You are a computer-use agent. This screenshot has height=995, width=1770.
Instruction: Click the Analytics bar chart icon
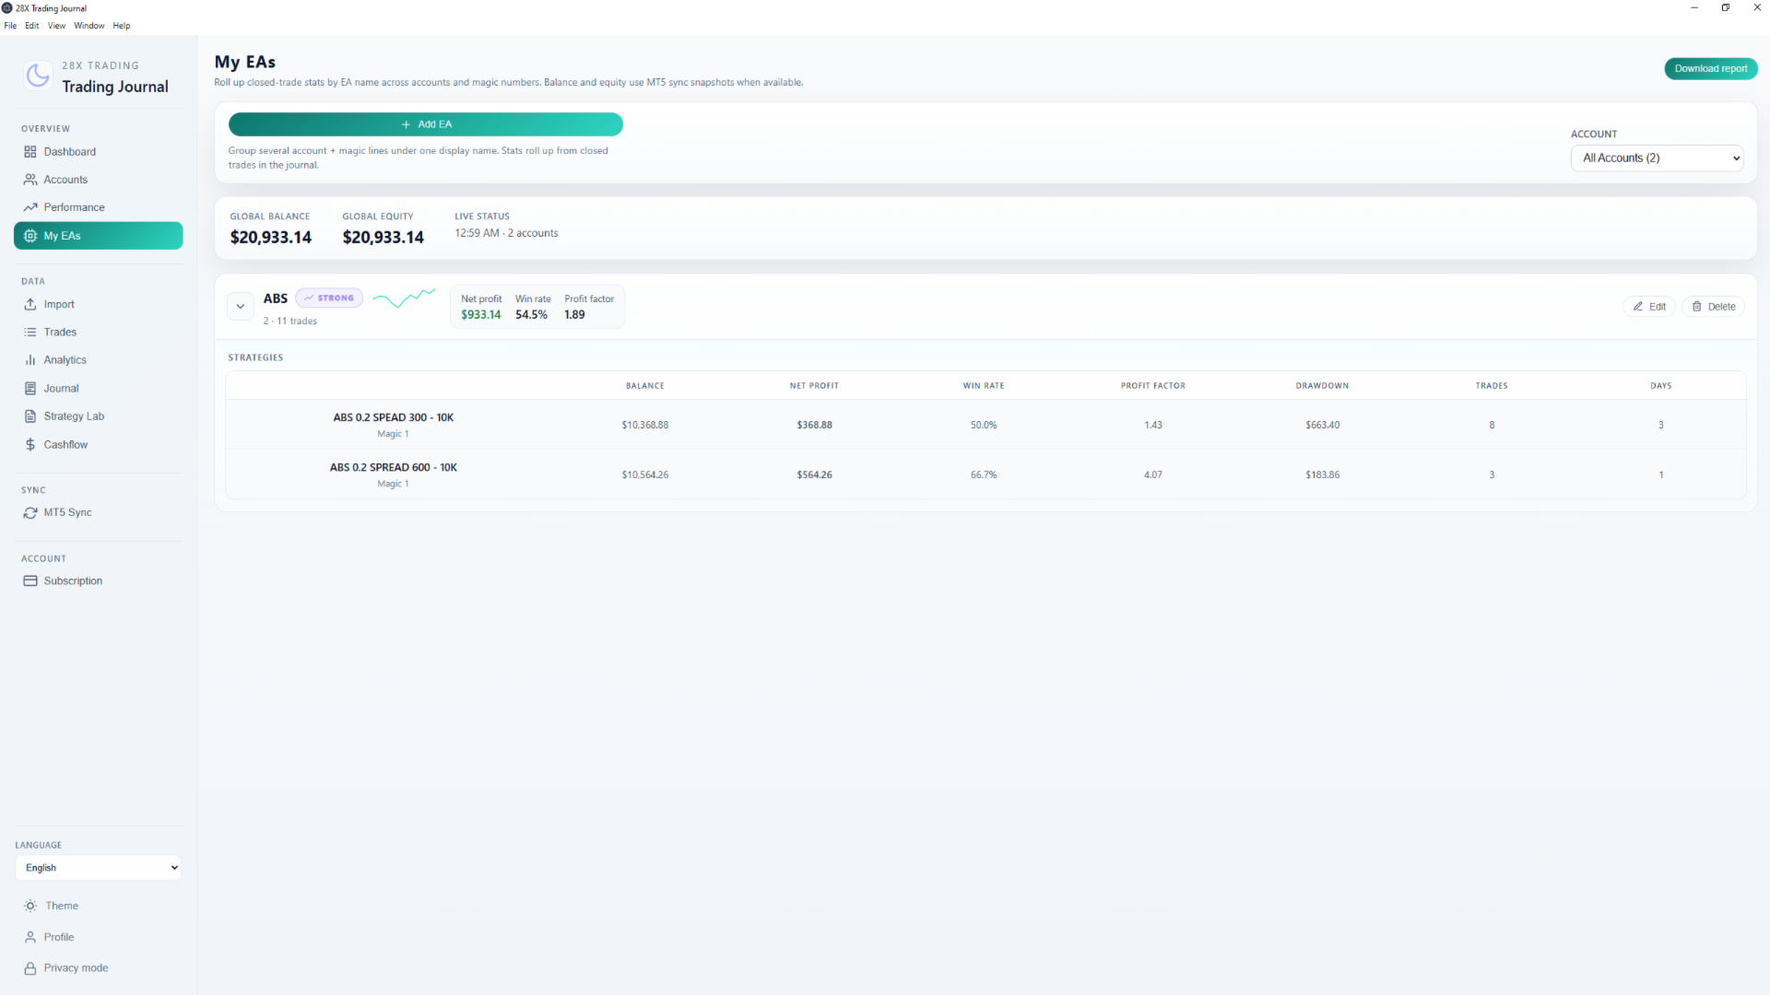[30, 360]
